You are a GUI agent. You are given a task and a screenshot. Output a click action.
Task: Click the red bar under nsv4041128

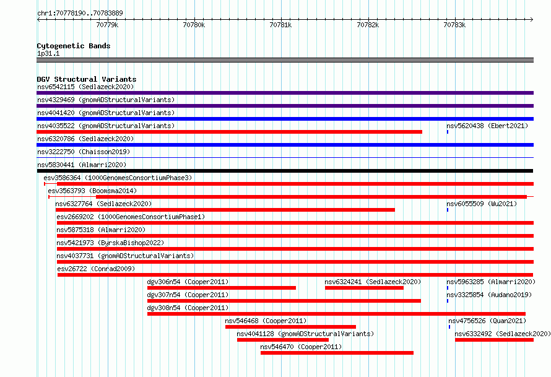pos(283,340)
